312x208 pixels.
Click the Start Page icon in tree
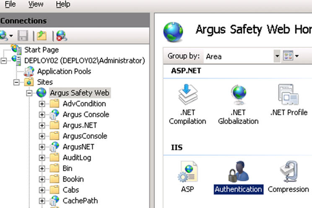tap(16, 50)
